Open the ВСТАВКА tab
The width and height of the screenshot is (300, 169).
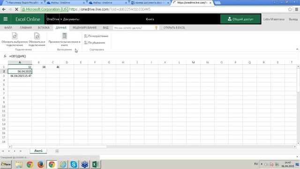tap(44, 28)
